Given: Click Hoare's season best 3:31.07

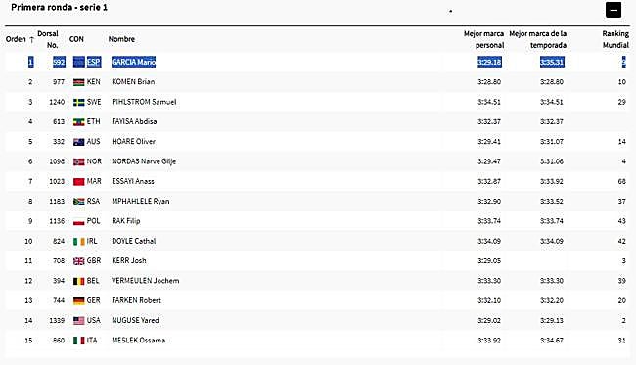Looking at the screenshot, I should click(x=552, y=142).
